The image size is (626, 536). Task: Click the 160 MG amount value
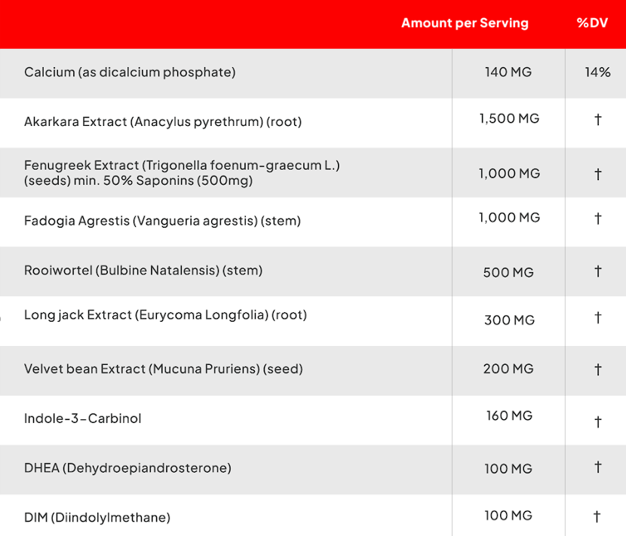(509, 415)
